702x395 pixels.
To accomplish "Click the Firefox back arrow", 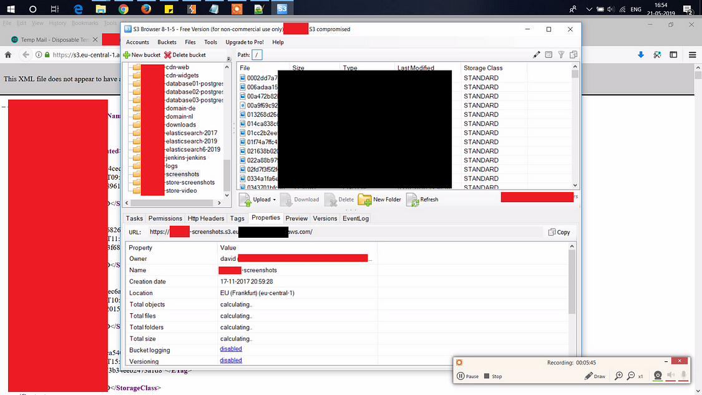I will (x=26, y=55).
